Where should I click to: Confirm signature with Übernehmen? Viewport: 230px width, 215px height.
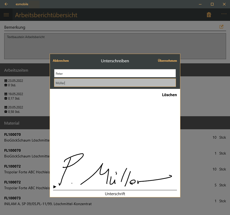tap(167, 61)
